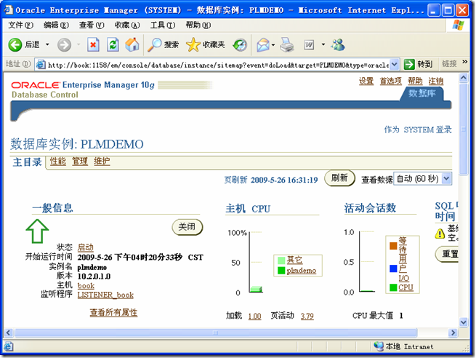Open the Back button history dropdown arrow
Viewport: 476px width, 358px height.
click(47, 44)
